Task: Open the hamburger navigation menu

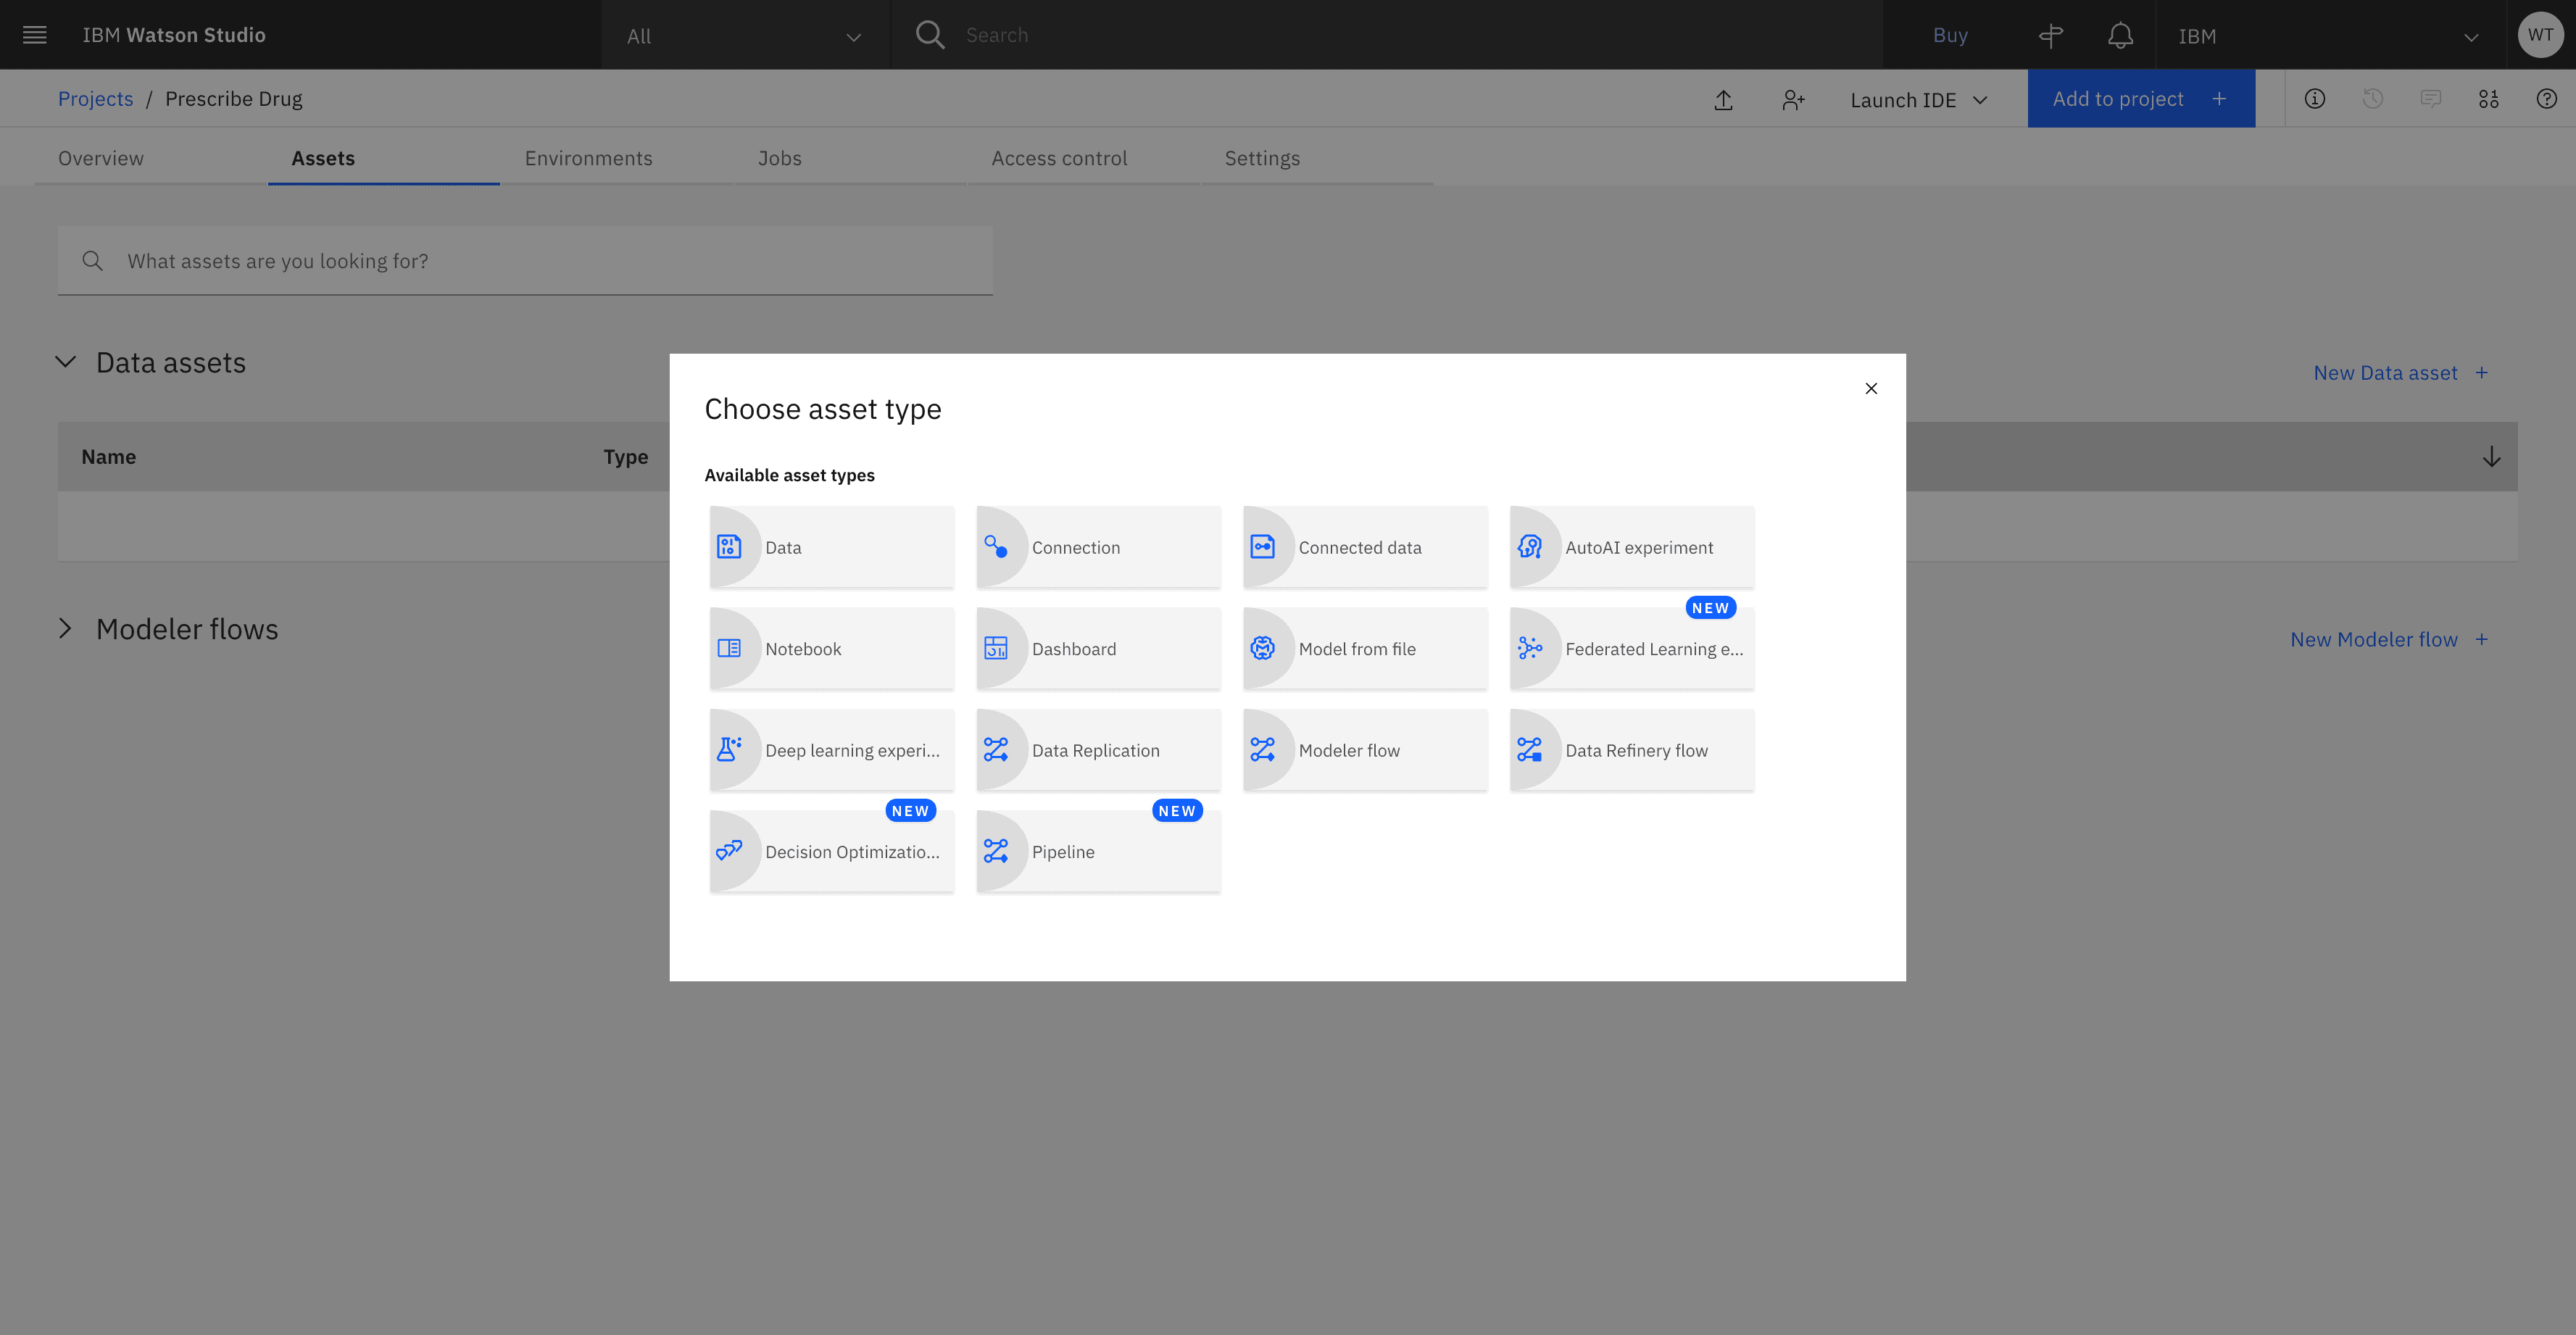Action: 34,35
